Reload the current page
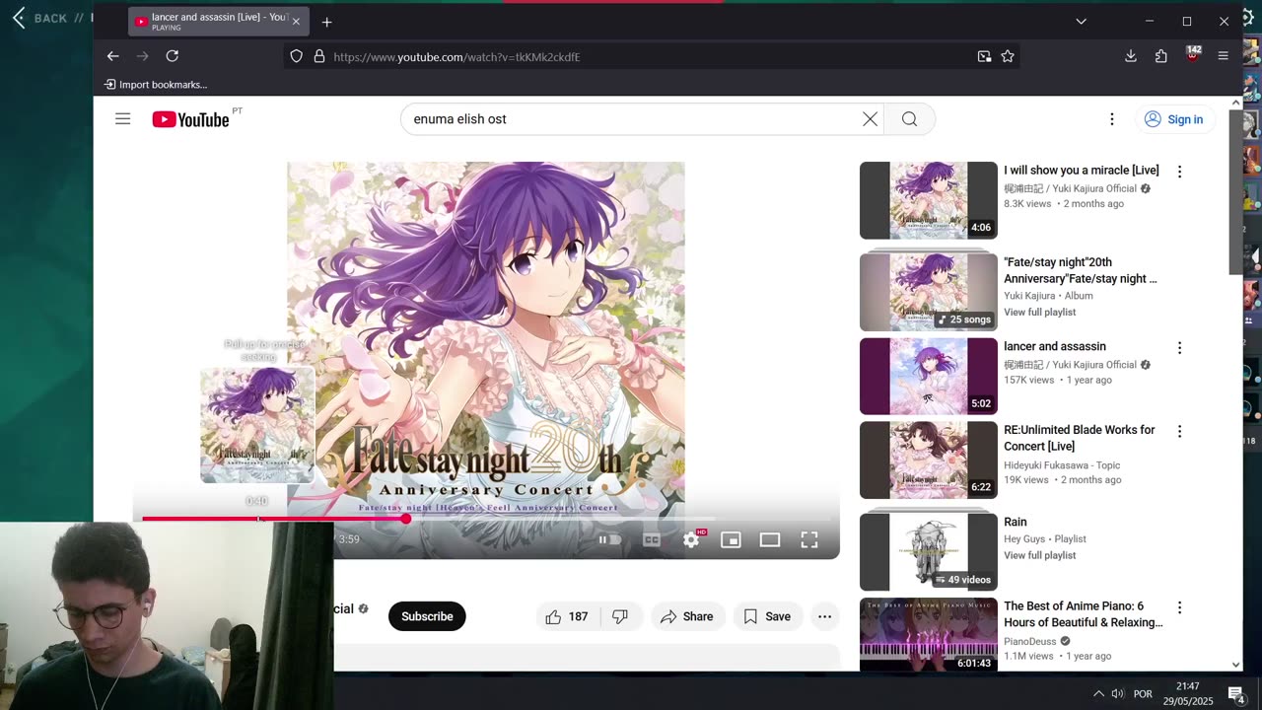The width and height of the screenshot is (1262, 710). 172,56
